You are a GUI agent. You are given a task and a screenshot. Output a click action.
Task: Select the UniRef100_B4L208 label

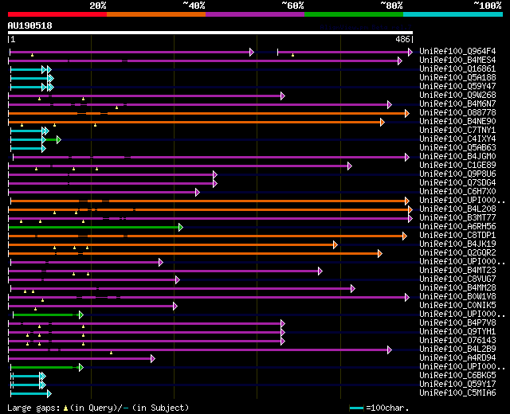coord(457,209)
